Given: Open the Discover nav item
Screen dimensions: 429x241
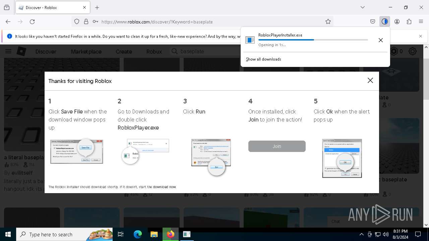Looking at the screenshot, I should pyautogui.click(x=46, y=52).
